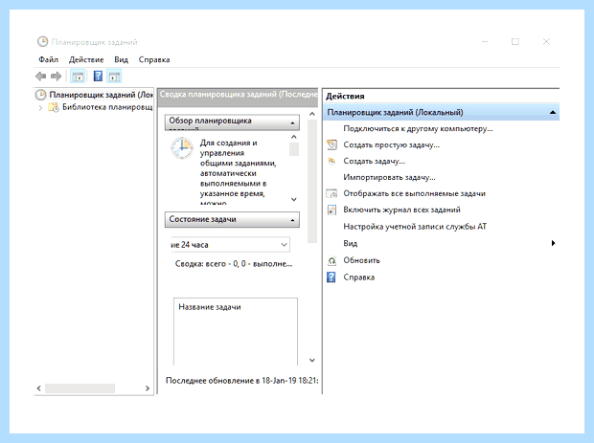The width and height of the screenshot is (594, 443).
Task: Open the Вид menu in menu bar
Action: tap(121, 59)
